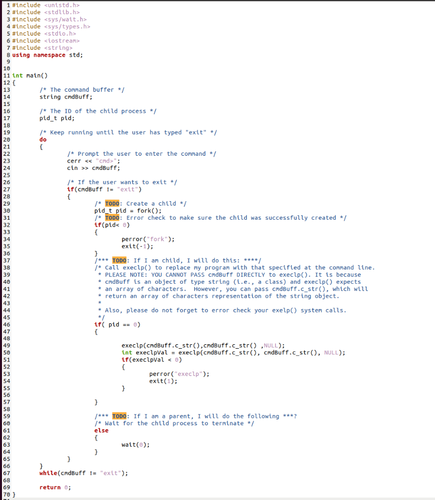The image size is (435, 500).
Task: Click the execlp call on line 49
Action: [203, 345]
